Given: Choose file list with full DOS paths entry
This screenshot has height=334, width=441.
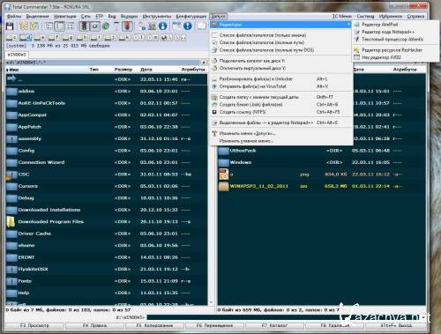Looking at the screenshot, I should pyautogui.click(x=281, y=50).
